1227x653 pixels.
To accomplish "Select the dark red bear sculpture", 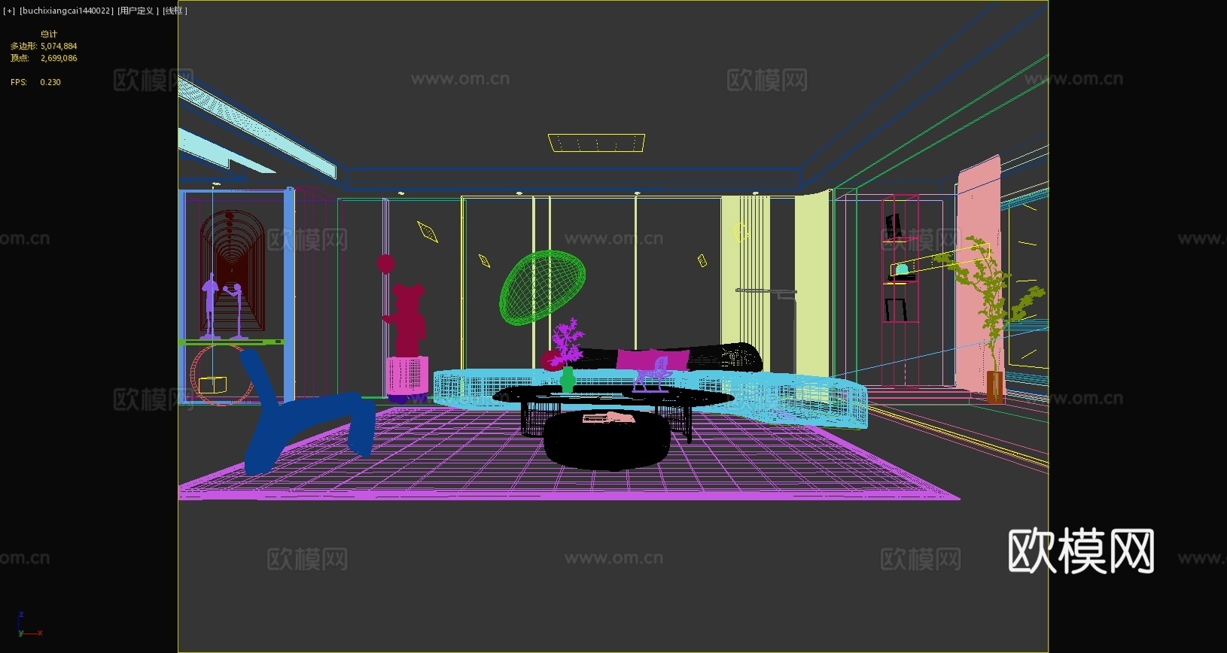I will tap(407, 320).
